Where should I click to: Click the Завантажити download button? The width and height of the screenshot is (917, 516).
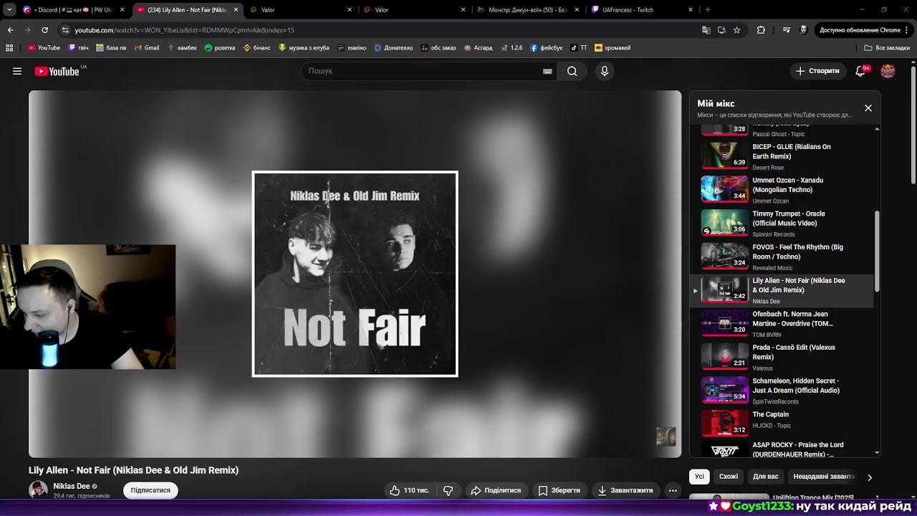point(625,490)
